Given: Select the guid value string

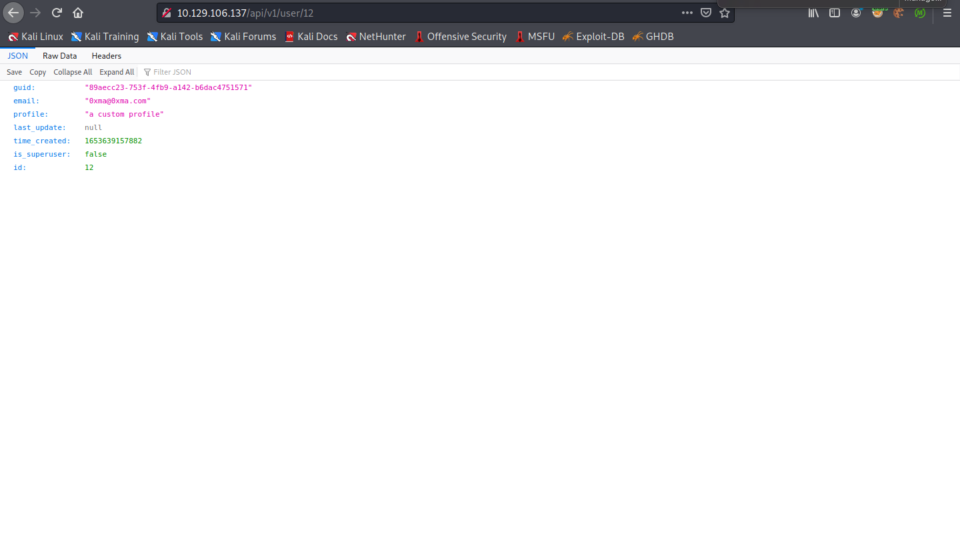Looking at the screenshot, I should pyautogui.click(x=168, y=88).
